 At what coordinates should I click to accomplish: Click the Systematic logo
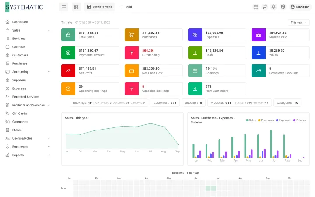pyautogui.click(x=24, y=7)
